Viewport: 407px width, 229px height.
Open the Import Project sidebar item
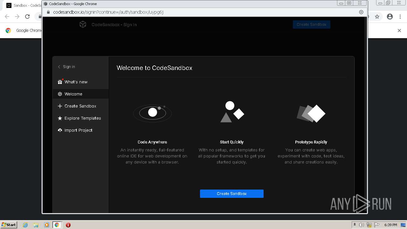[x=80, y=130]
